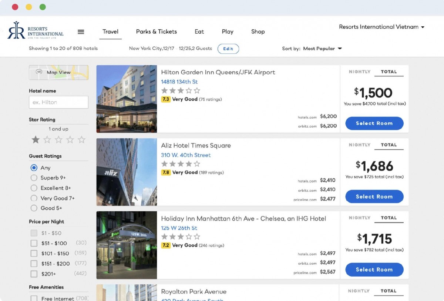This screenshot has width=444, height=301.
Task: Open Aliz Hotel Times Square title
Action: point(196,145)
